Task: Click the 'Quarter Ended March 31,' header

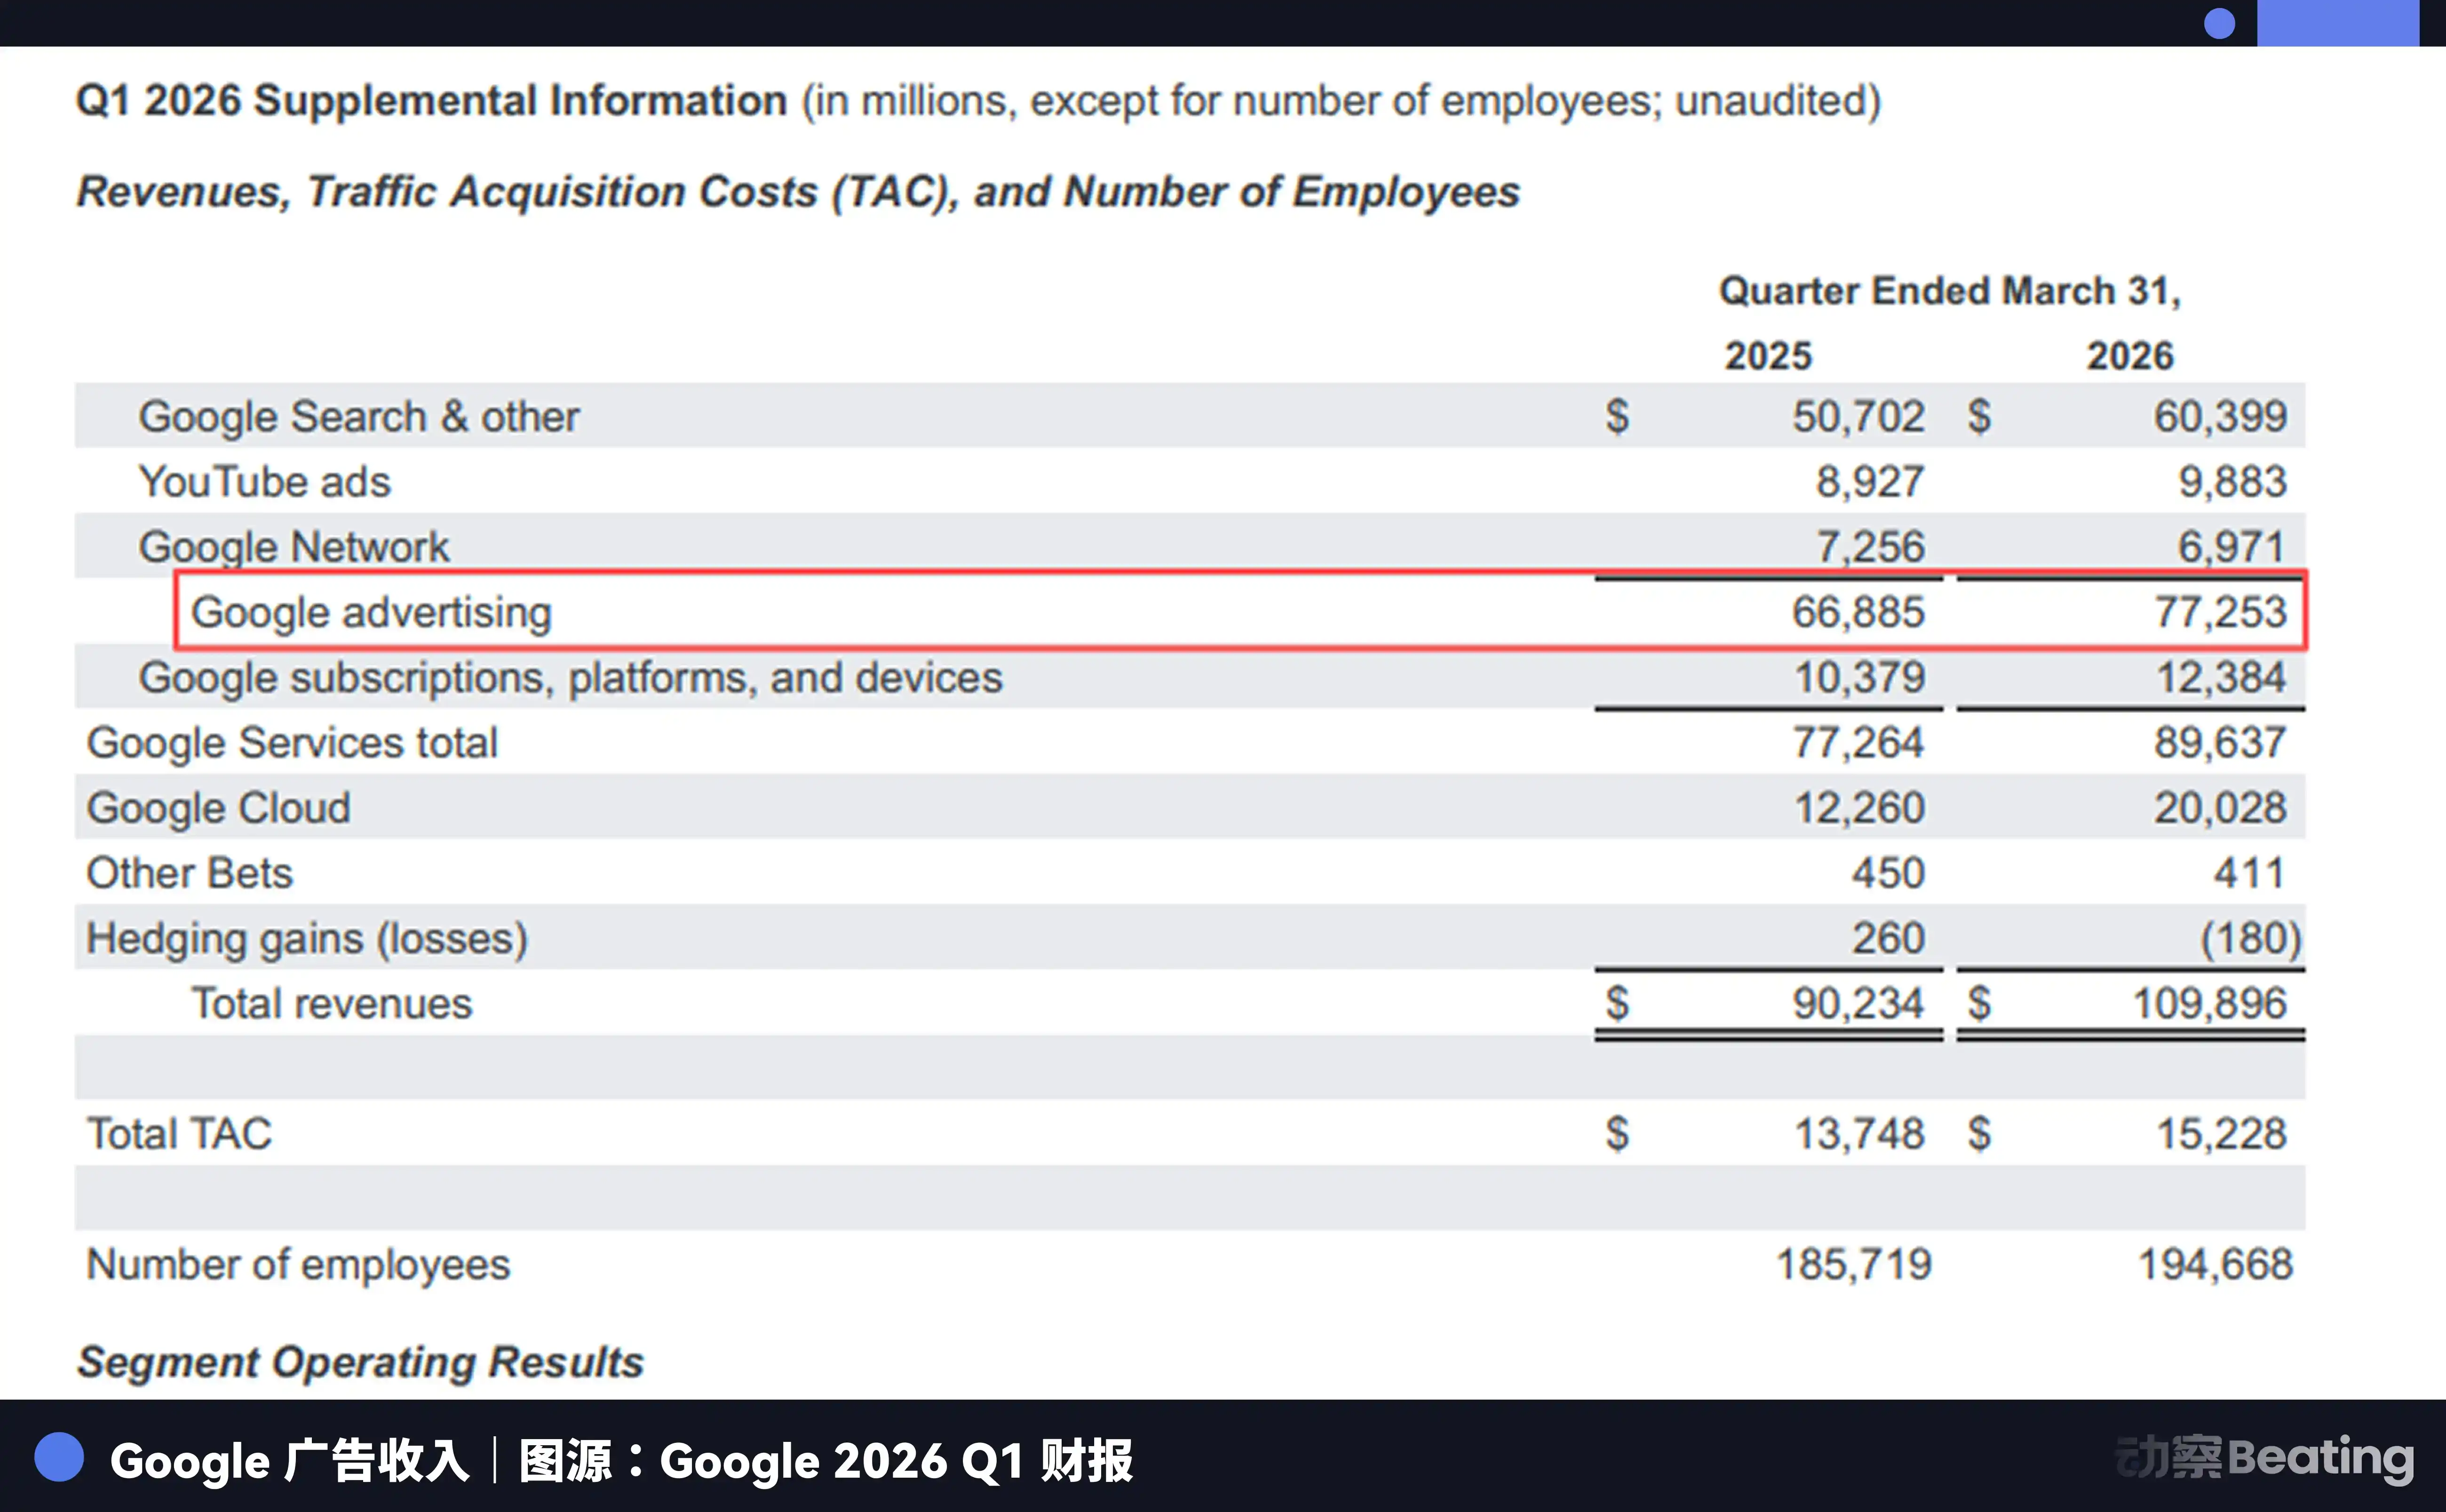Action: 1950,291
